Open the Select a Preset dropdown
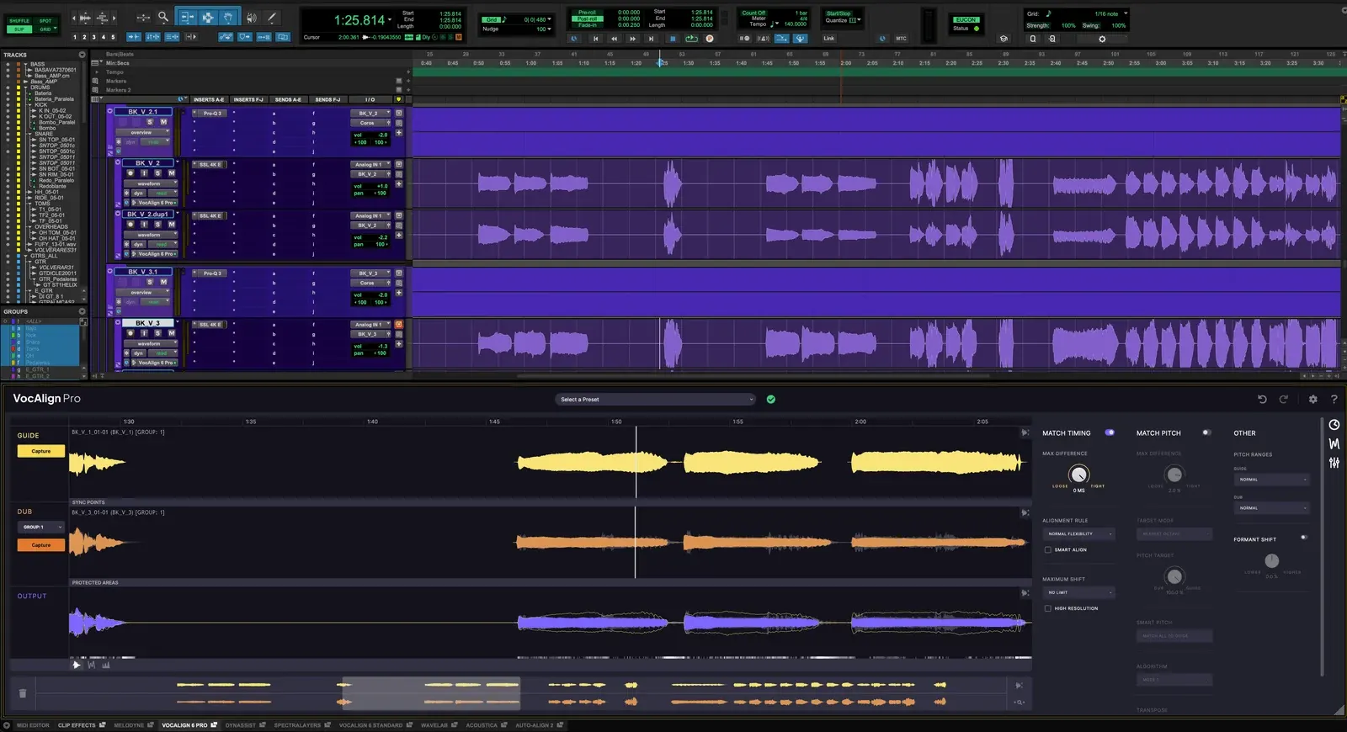Screen dimensions: 1347x732 pyautogui.click(x=655, y=399)
